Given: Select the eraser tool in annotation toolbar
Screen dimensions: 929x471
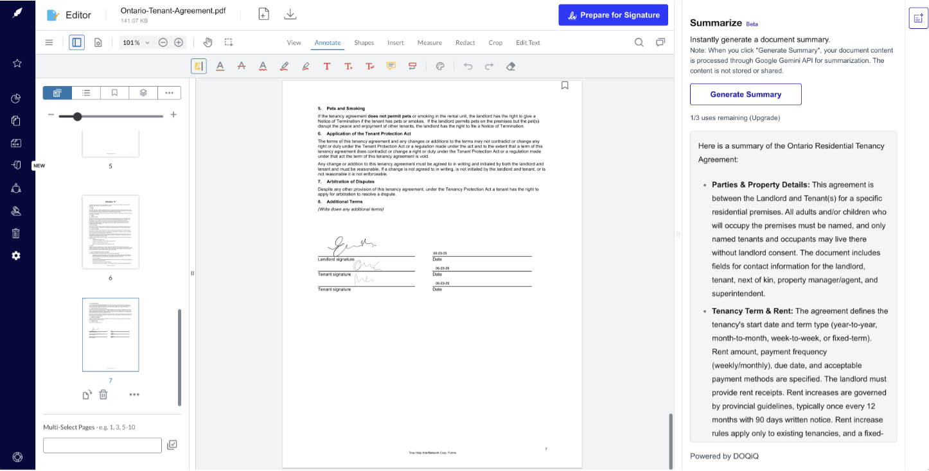Looking at the screenshot, I should click(x=511, y=66).
